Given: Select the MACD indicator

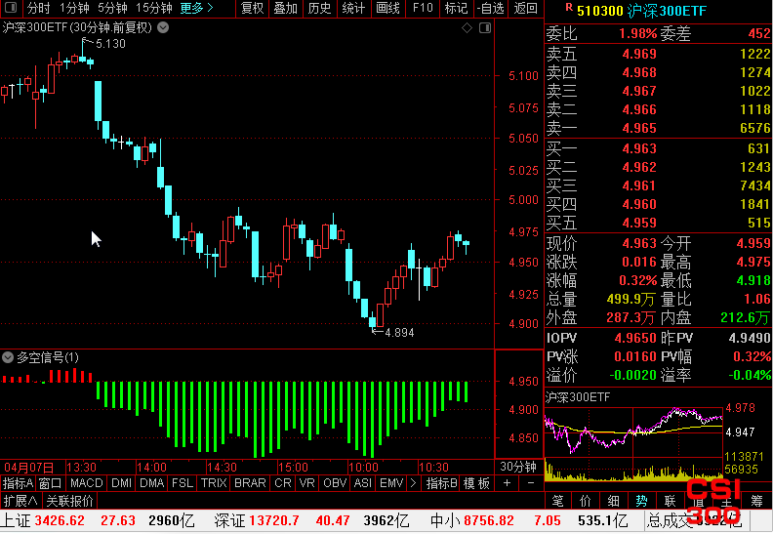Looking at the screenshot, I should point(86,483).
